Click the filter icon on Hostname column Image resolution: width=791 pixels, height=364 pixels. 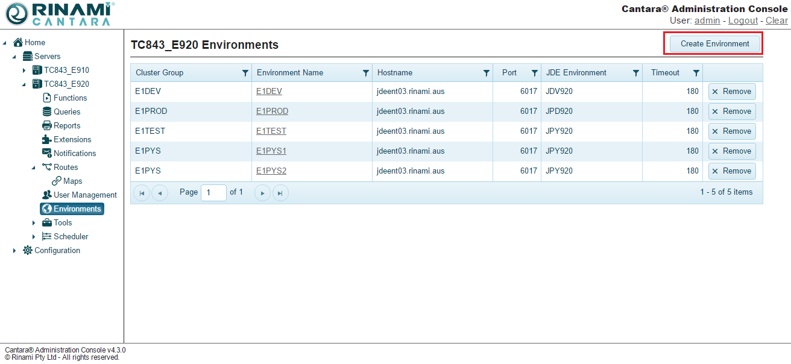pos(486,73)
